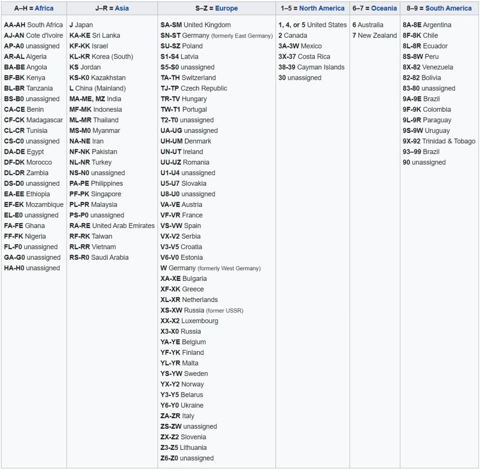Open the Asia header link
The image size is (480, 471).
(121, 8)
